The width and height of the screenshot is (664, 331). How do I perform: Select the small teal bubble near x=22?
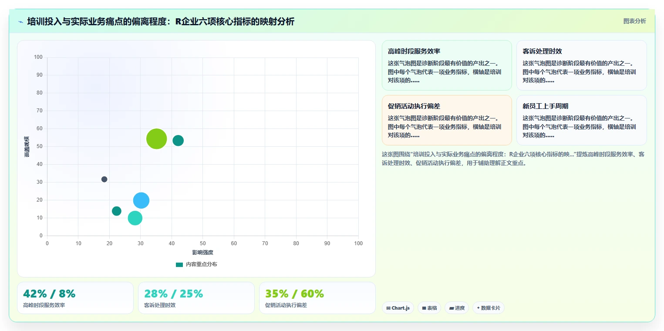coord(116,211)
